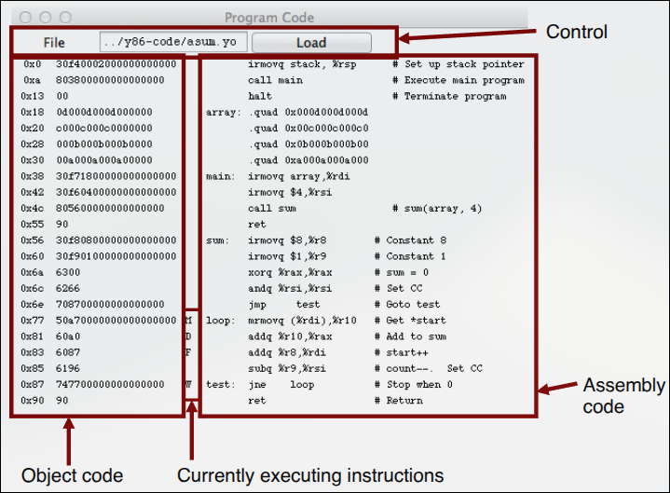670x493 pixels.
Task: Click the halt instruction line
Action: click(x=365, y=96)
